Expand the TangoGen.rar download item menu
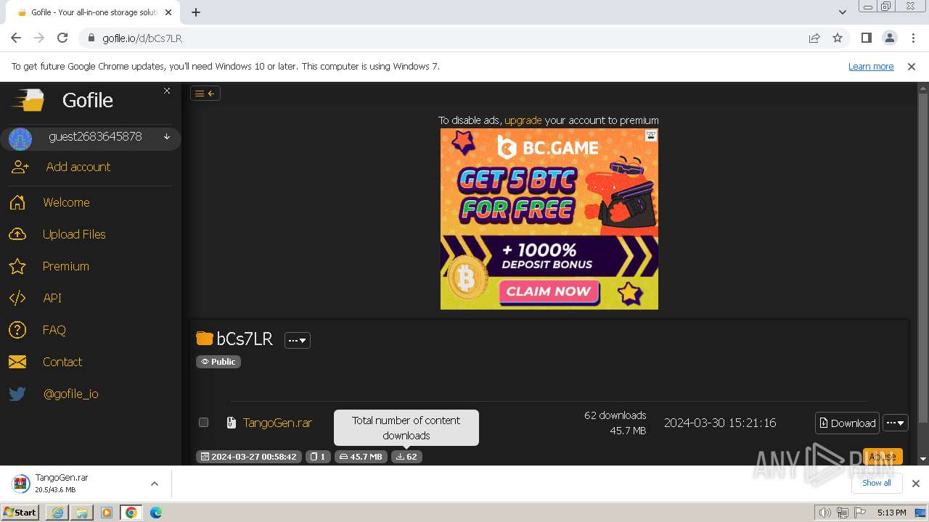Image resolution: width=929 pixels, height=522 pixels. 154,484
